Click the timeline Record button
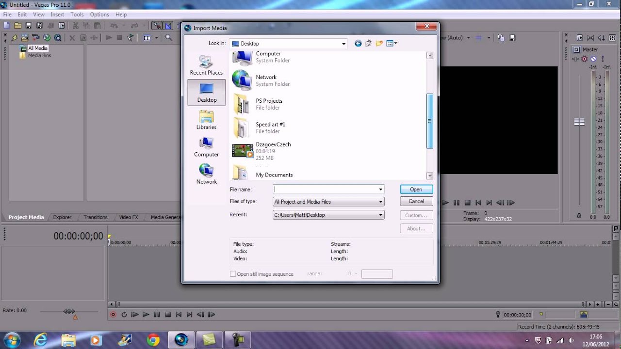 113,315
